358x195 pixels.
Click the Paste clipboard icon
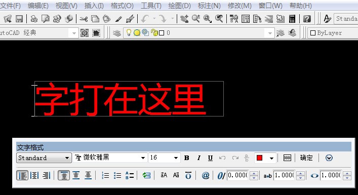[106, 19]
